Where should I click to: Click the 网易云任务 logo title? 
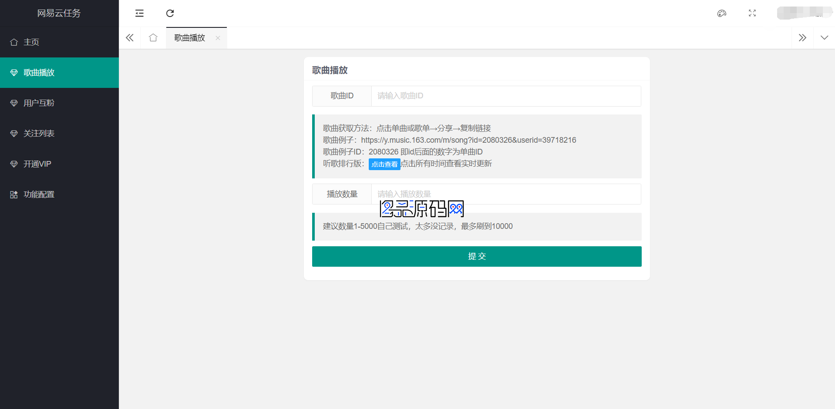[x=59, y=13]
